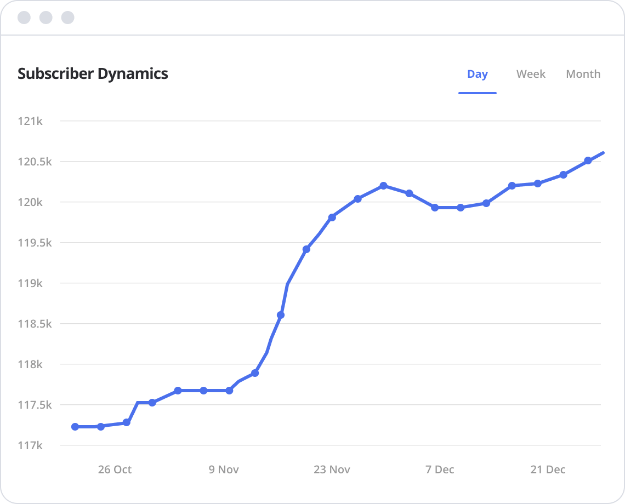Click the 118.5k y-axis label
The image size is (625, 504).
pyautogui.click(x=35, y=324)
